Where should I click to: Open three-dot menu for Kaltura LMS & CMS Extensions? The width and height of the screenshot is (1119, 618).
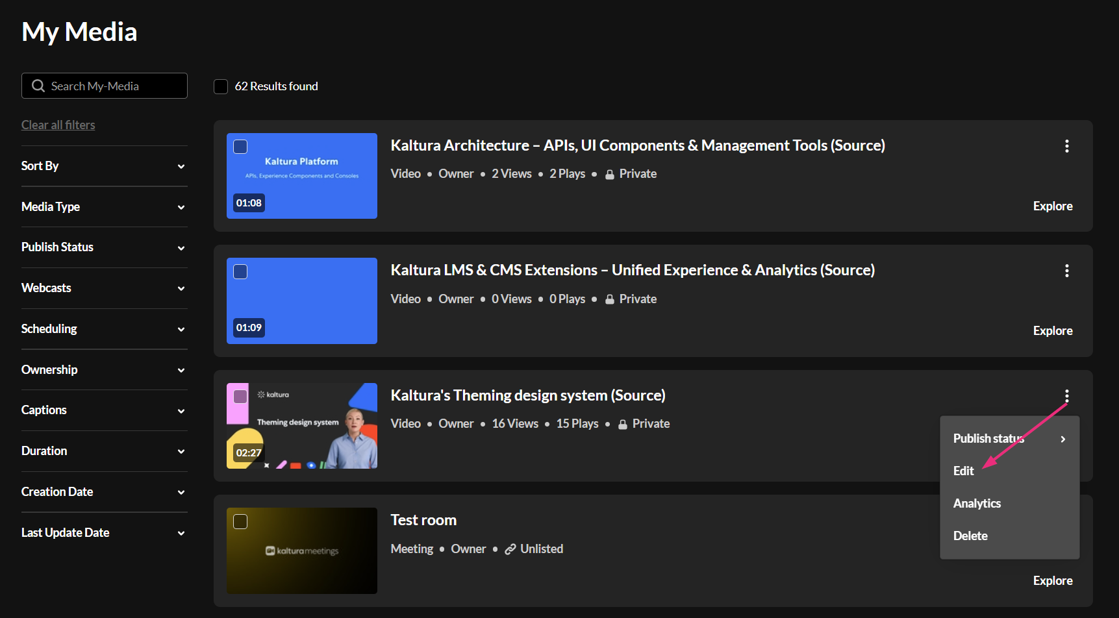1066,271
